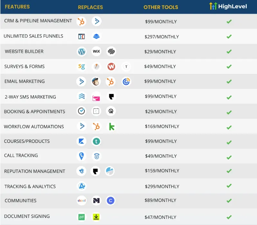Click the green checkmark for CRM & Pipeline Management

coord(229,22)
